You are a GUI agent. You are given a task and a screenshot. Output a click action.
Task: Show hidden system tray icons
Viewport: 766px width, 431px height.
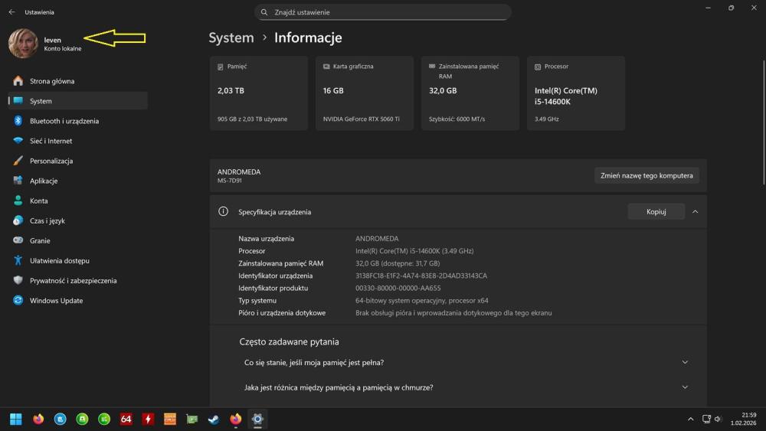click(690, 419)
